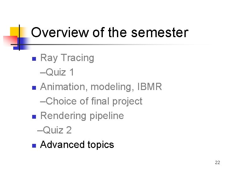Viewport: 227px width, 170px height.
Task: Click the black vertical line beside title
Action: [x=19, y=37]
